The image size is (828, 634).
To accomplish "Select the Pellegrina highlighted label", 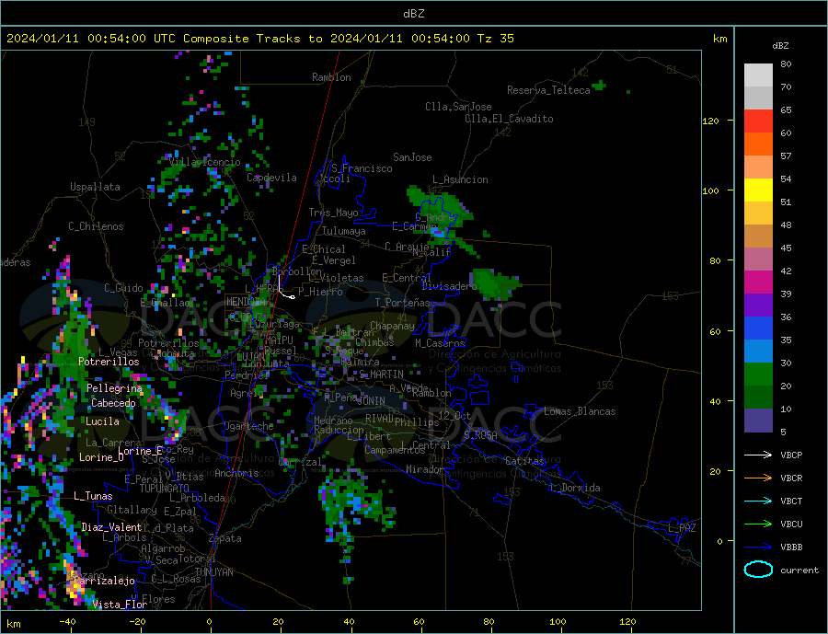I will (114, 388).
